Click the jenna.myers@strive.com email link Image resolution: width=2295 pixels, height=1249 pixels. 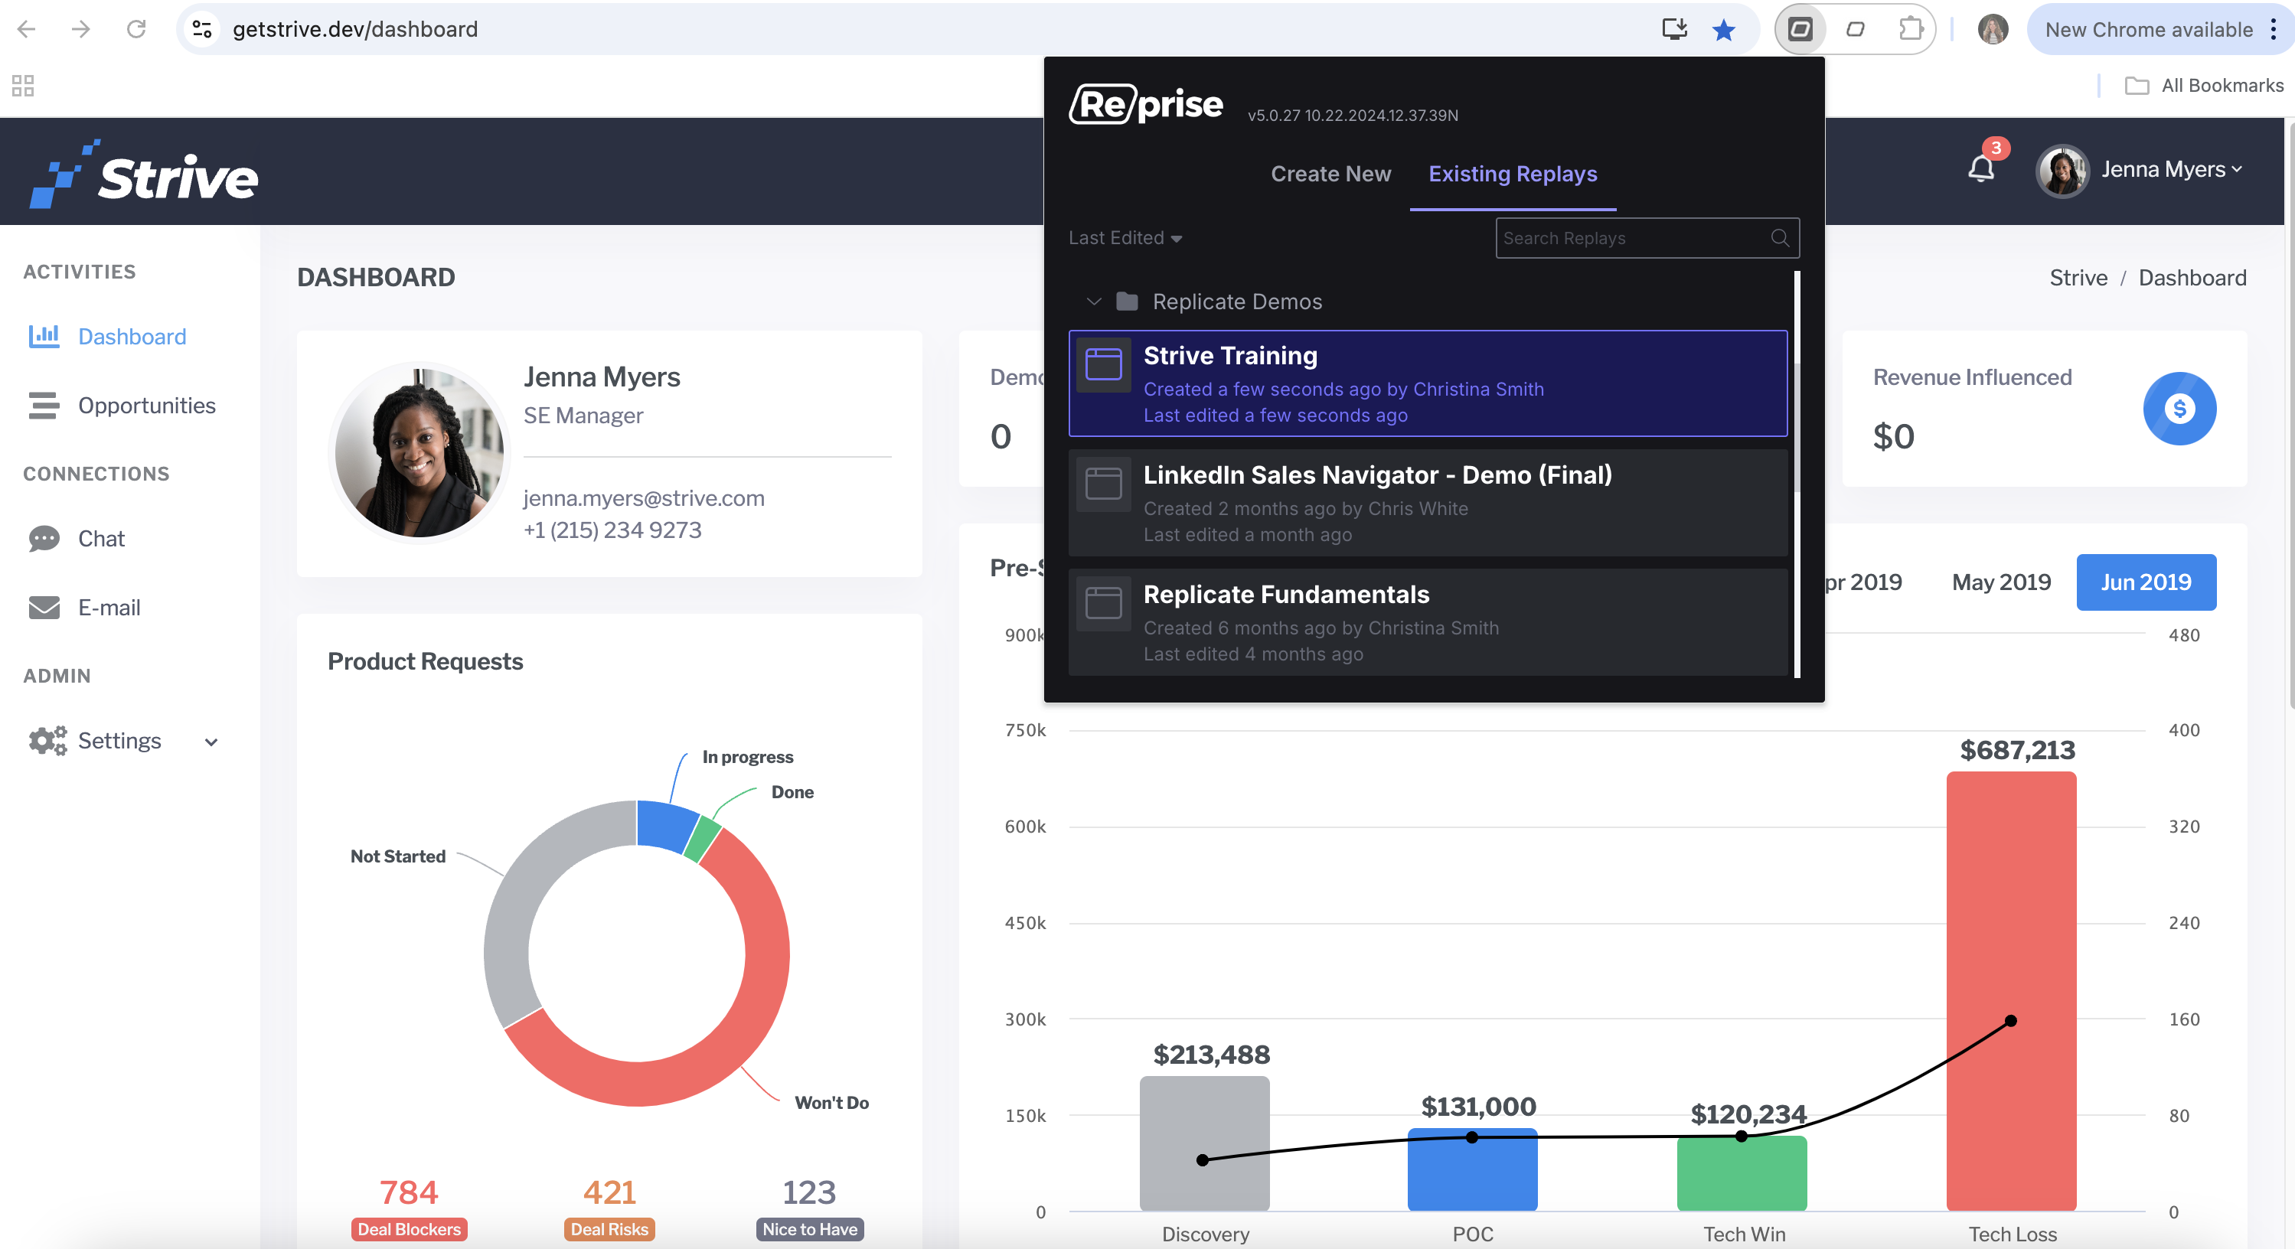click(643, 497)
